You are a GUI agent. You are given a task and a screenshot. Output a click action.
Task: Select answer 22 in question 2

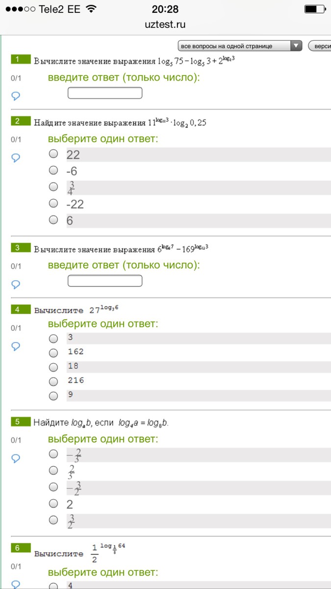pyautogui.click(x=53, y=154)
